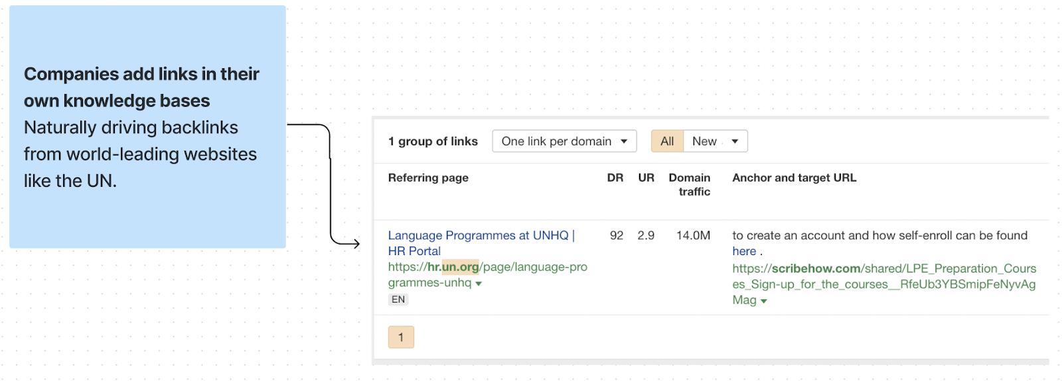The width and height of the screenshot is (1062, 381).
Task: Open Language Programmes at UNHQ link
Action: click(478, 236)
